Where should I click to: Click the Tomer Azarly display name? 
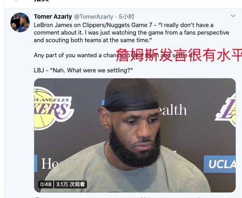coord(53,17)
